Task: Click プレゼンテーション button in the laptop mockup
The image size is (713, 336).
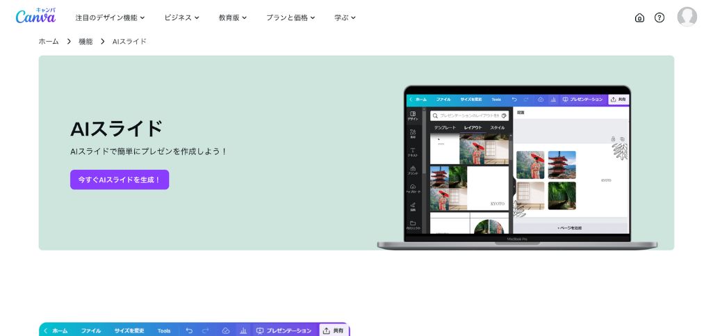Action: [x=582, y=99]
